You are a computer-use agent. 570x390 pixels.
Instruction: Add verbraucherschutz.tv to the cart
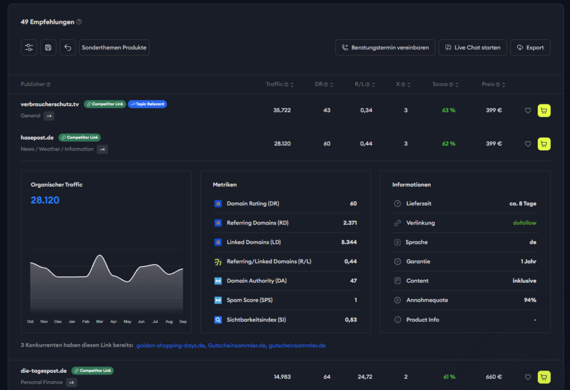point(544,111)
